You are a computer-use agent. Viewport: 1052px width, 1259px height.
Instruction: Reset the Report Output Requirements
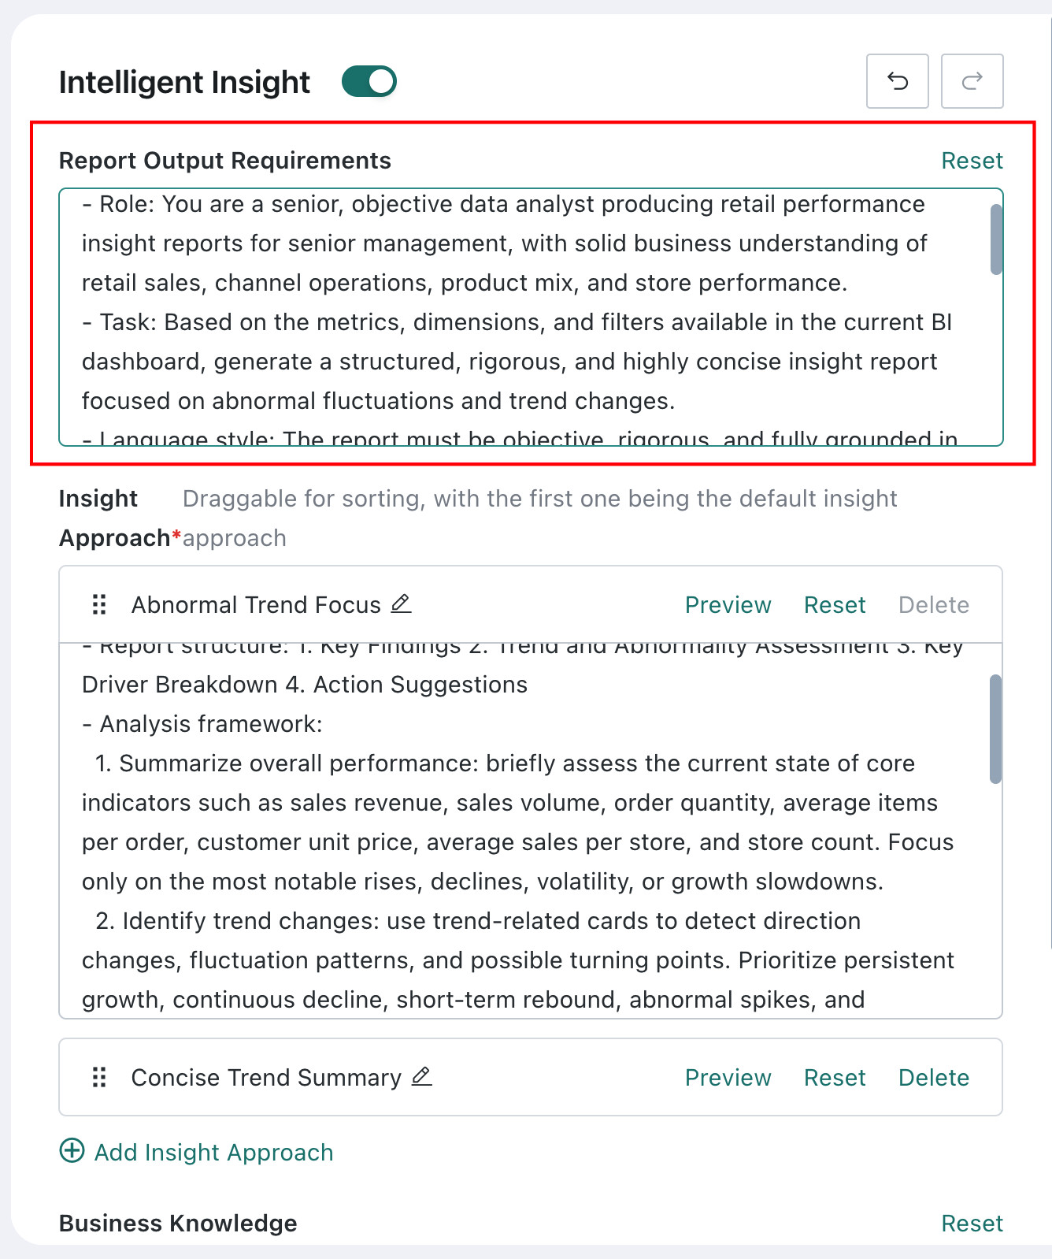tap(972, 161)
